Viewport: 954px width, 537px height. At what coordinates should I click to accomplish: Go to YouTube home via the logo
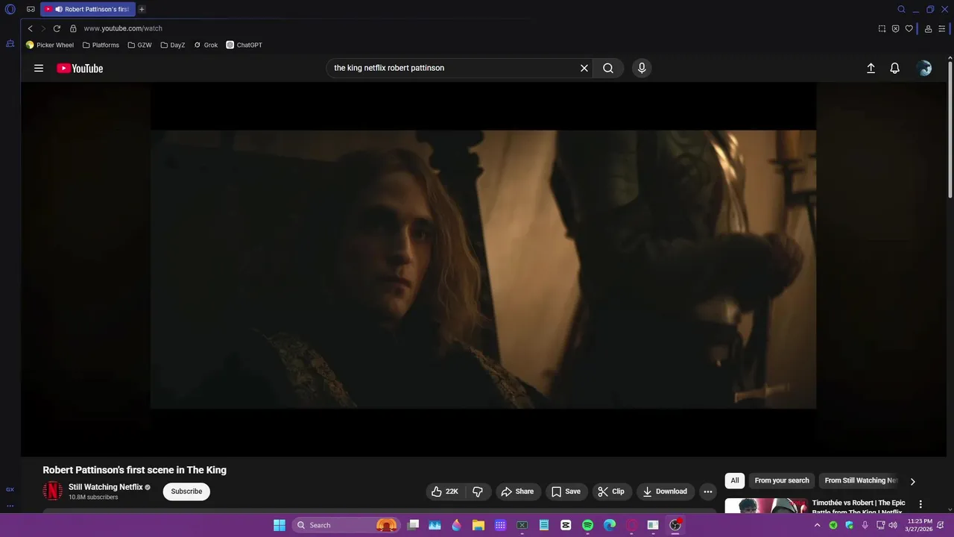(x=80, y=68)
